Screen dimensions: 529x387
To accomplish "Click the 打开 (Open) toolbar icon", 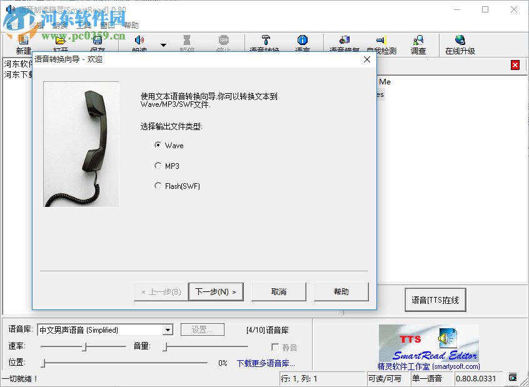I will point(59,41).
